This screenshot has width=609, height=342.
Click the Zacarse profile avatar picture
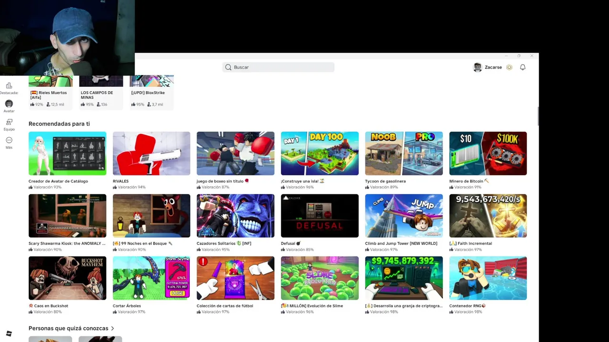(478, 67)
